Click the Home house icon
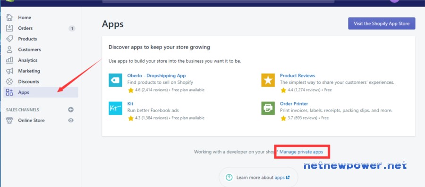 pos(9,17)
